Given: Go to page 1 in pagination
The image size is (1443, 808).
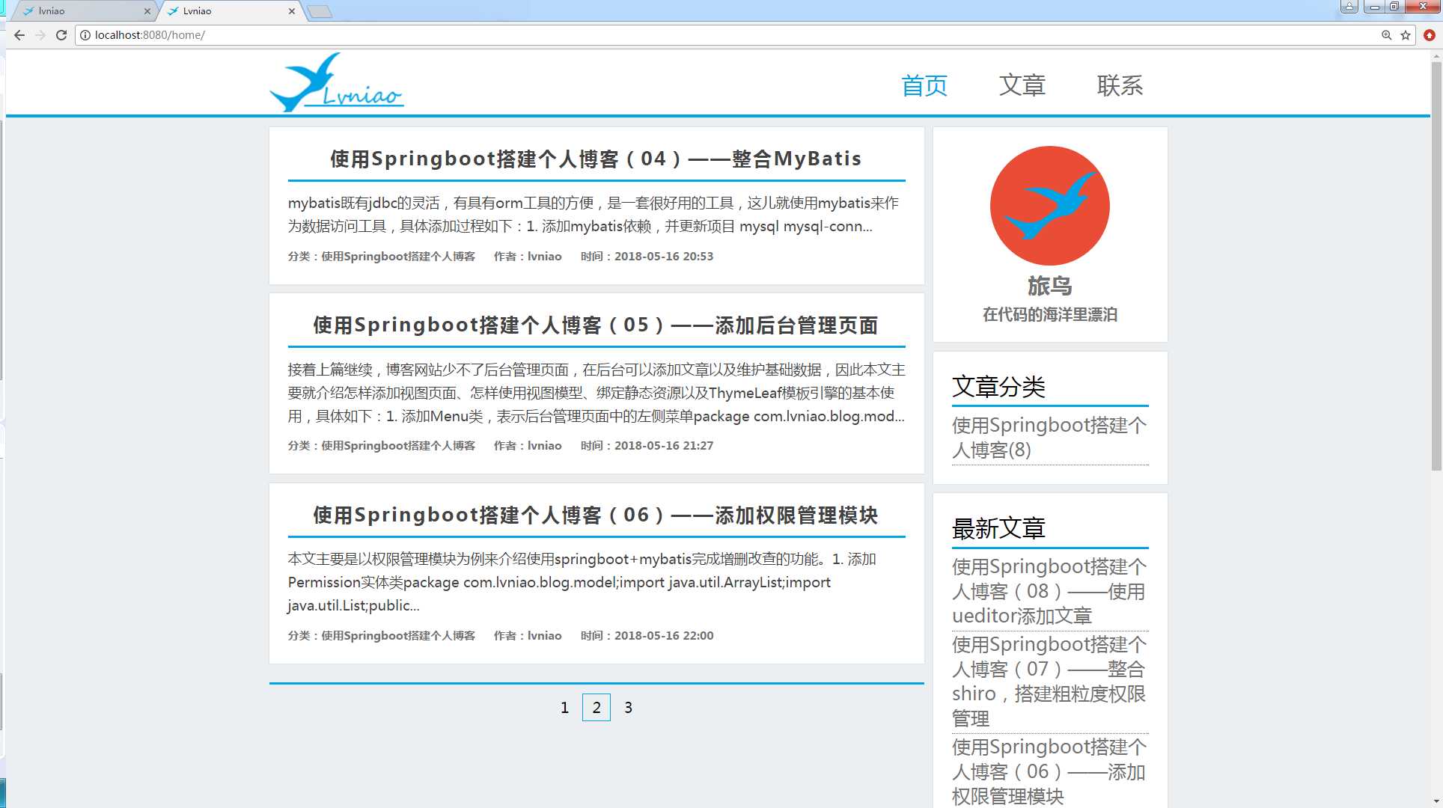Looking at the screenshot, I should point(564,708).
